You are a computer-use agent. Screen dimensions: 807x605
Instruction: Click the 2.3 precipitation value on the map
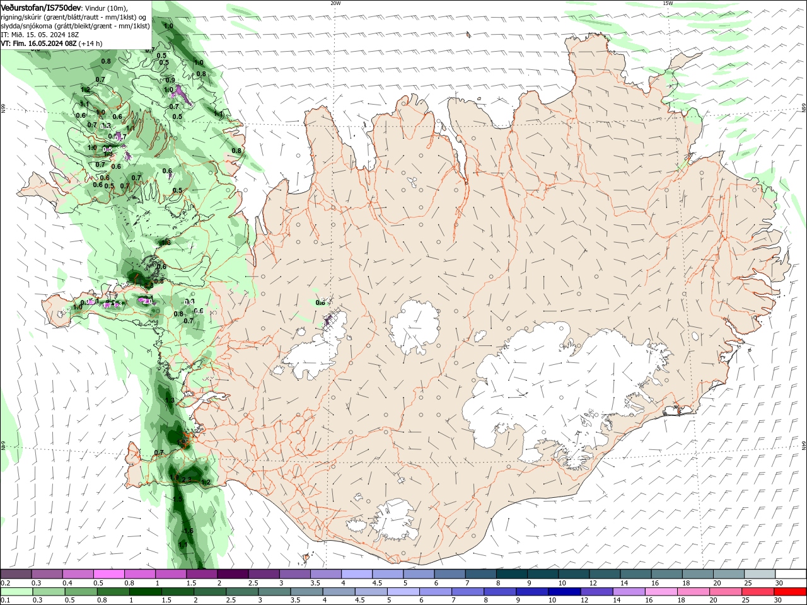click(x=187, y=480)
